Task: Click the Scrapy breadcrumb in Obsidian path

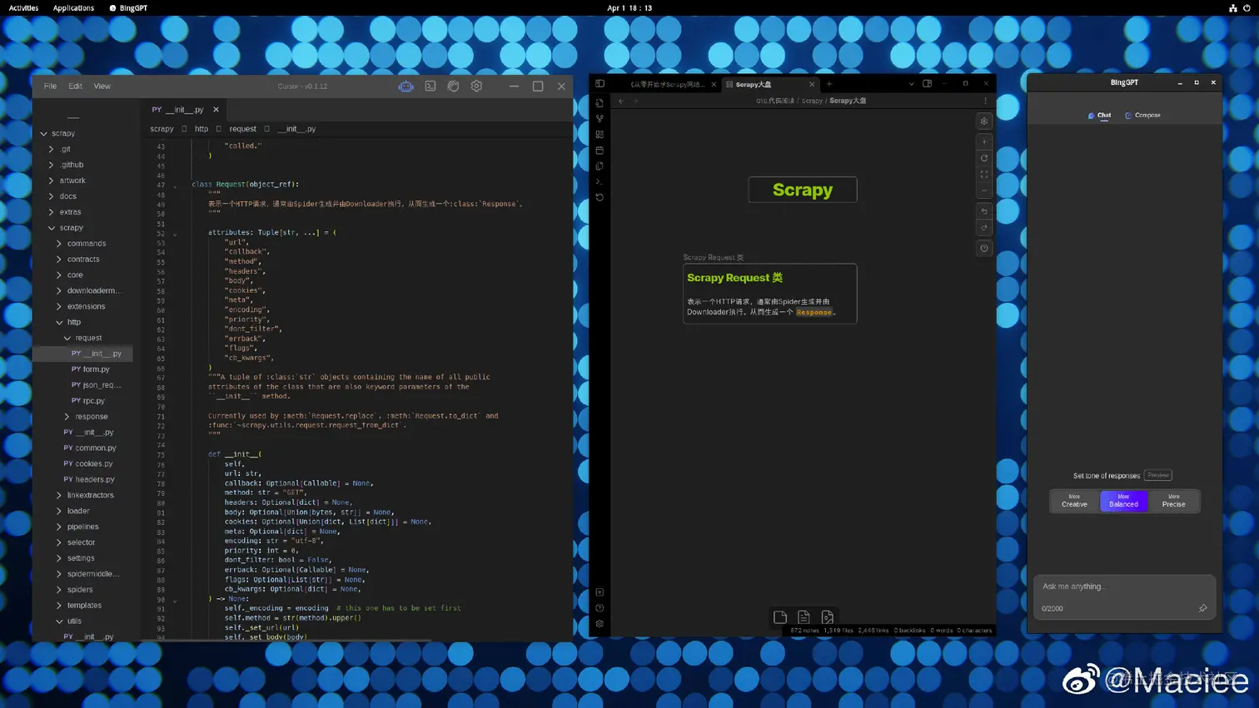Action: pos(812,101)
